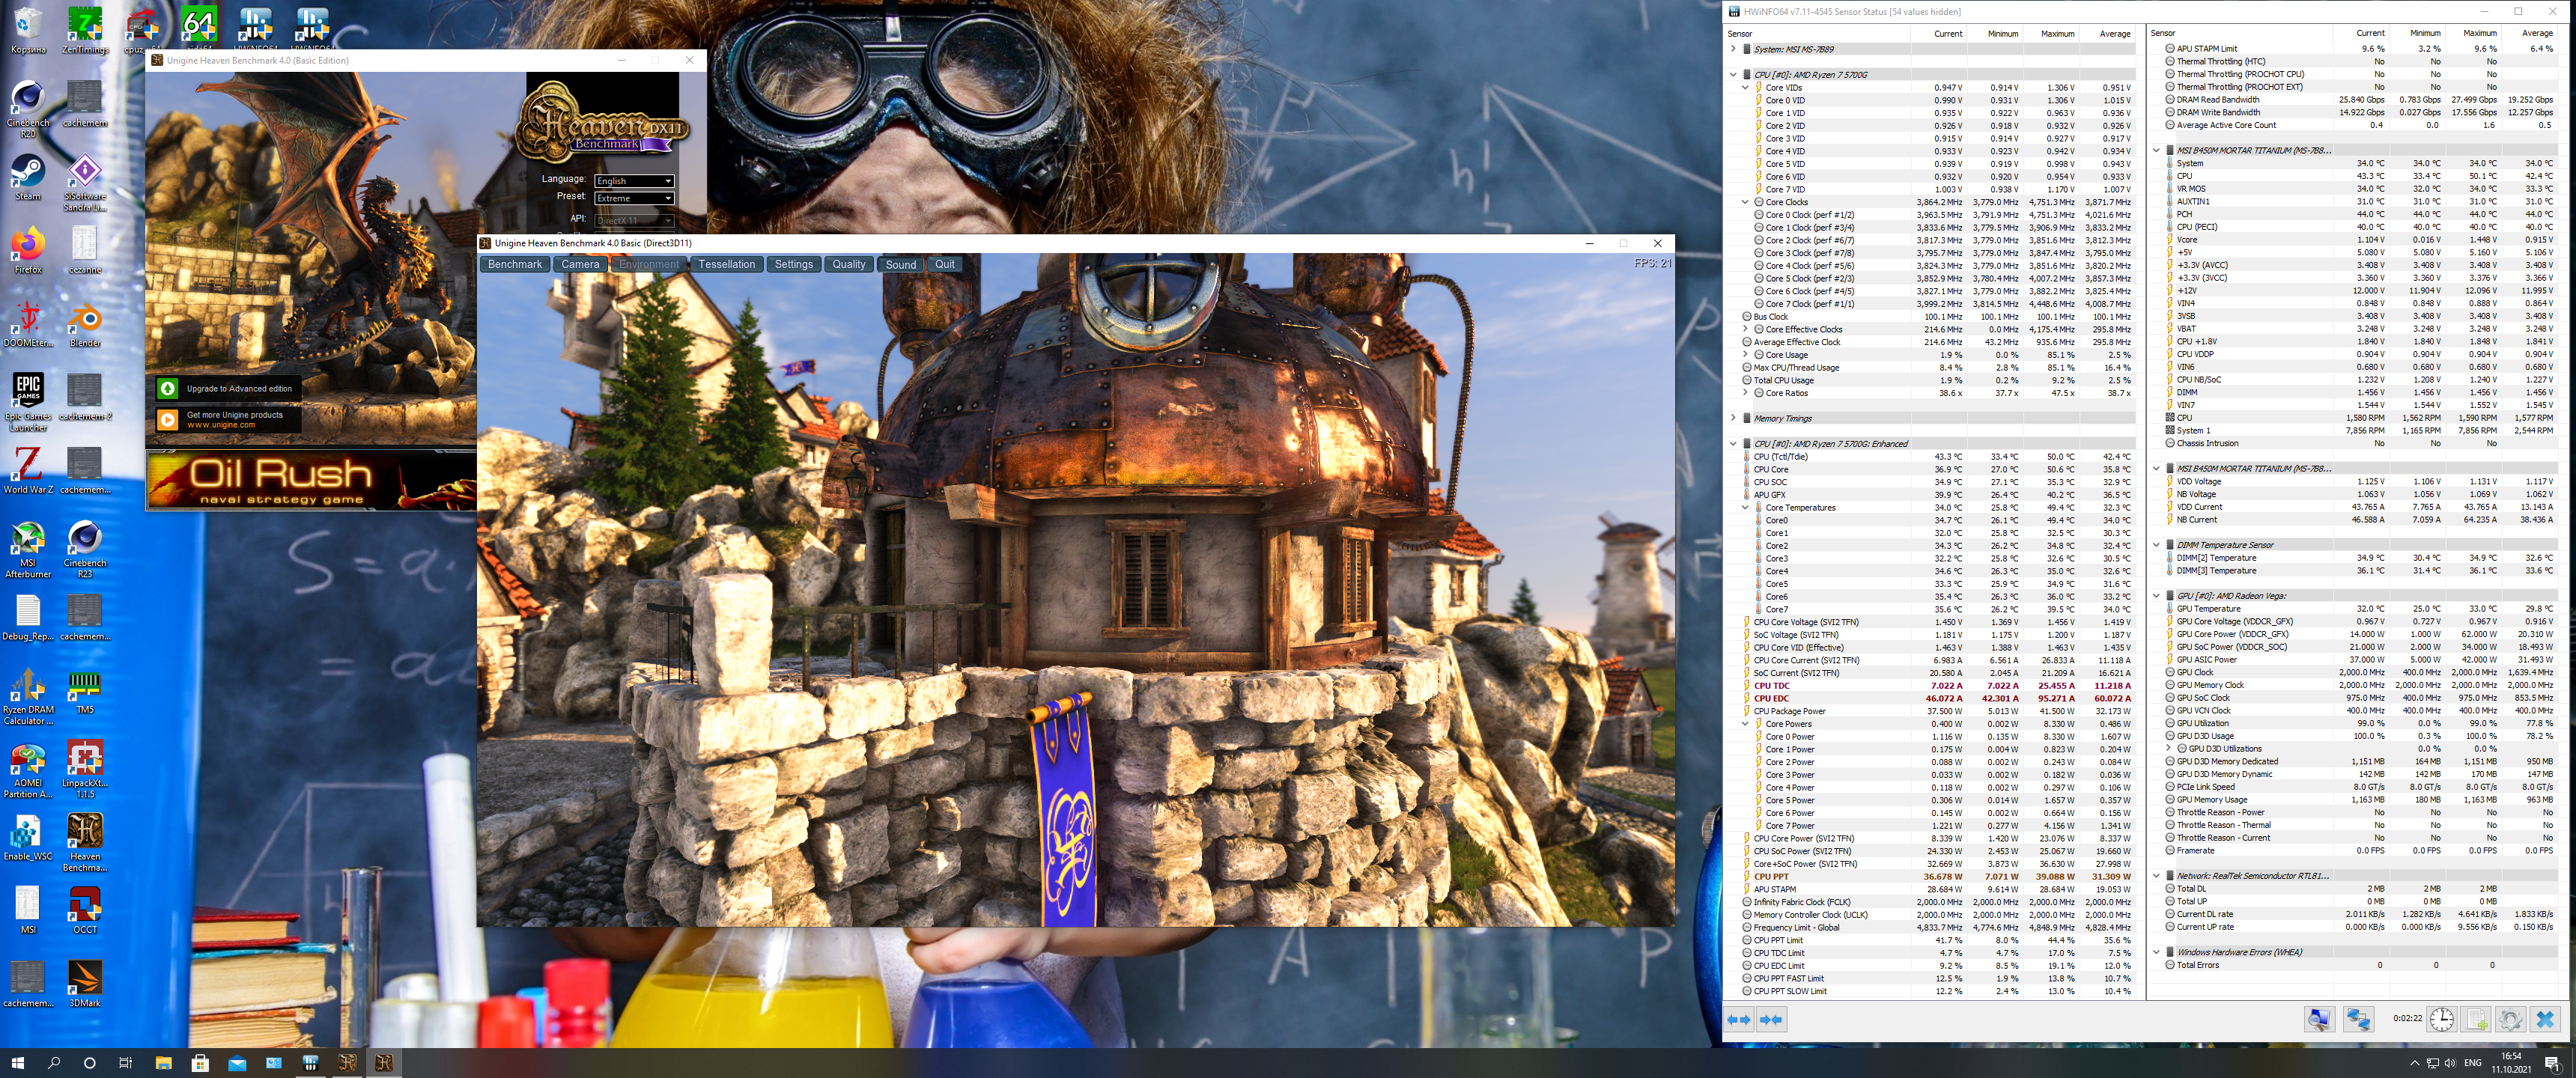Viewport: 2576px width, 1078px height.
Task: Open HWiNFO sensor settings gear icon
Action: point(2510,1019)
